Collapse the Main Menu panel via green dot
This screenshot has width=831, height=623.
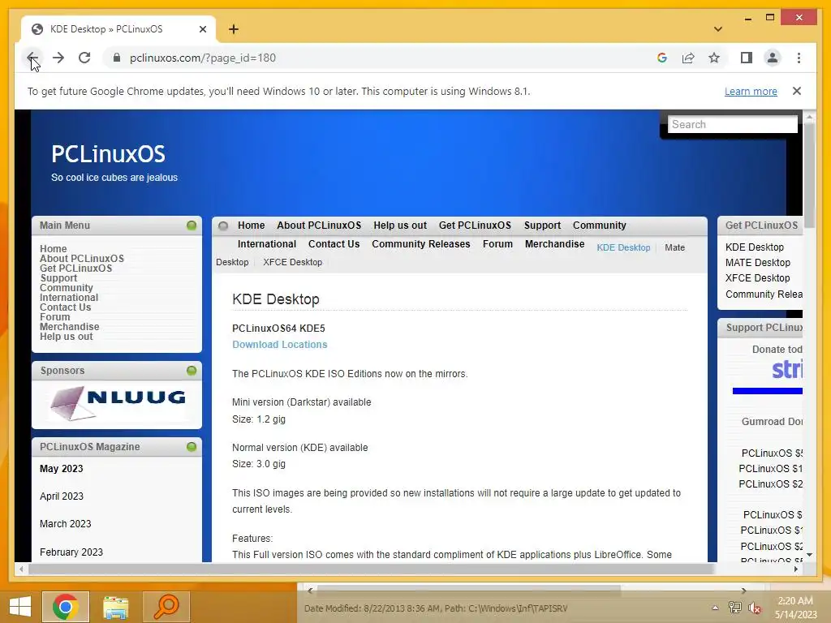coord(192,226)
